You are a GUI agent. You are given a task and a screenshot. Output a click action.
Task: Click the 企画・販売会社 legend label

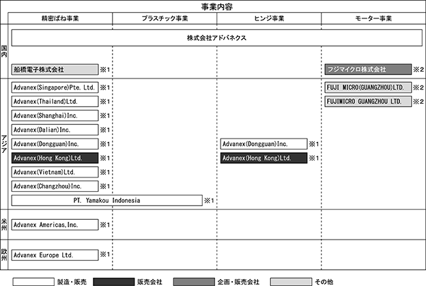[x=238, y=282]
